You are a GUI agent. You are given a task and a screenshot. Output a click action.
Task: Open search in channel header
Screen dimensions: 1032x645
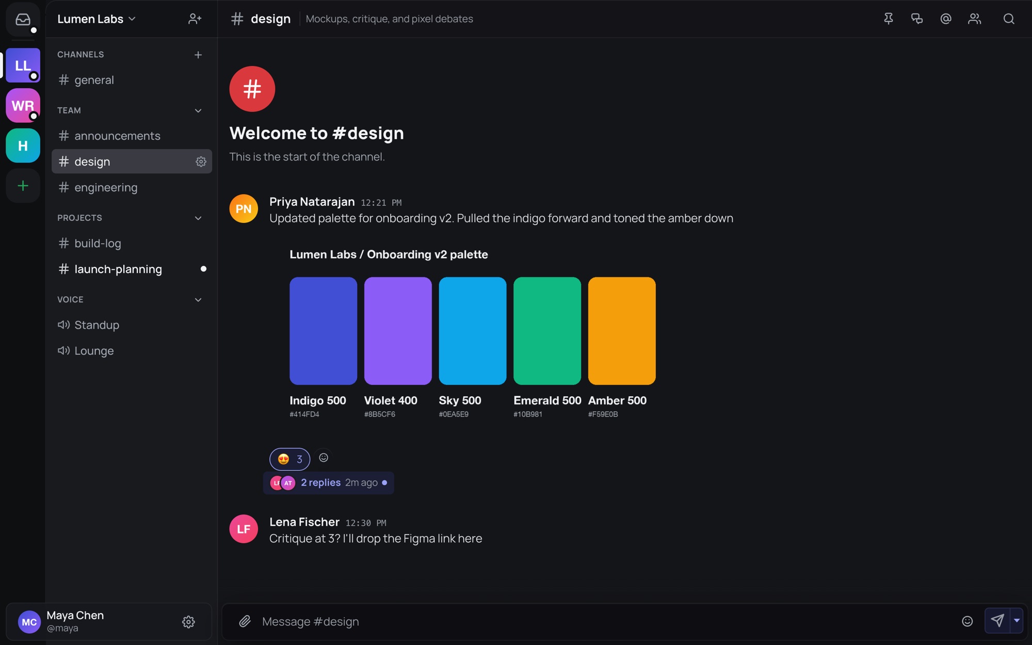tap(1009, 19)
